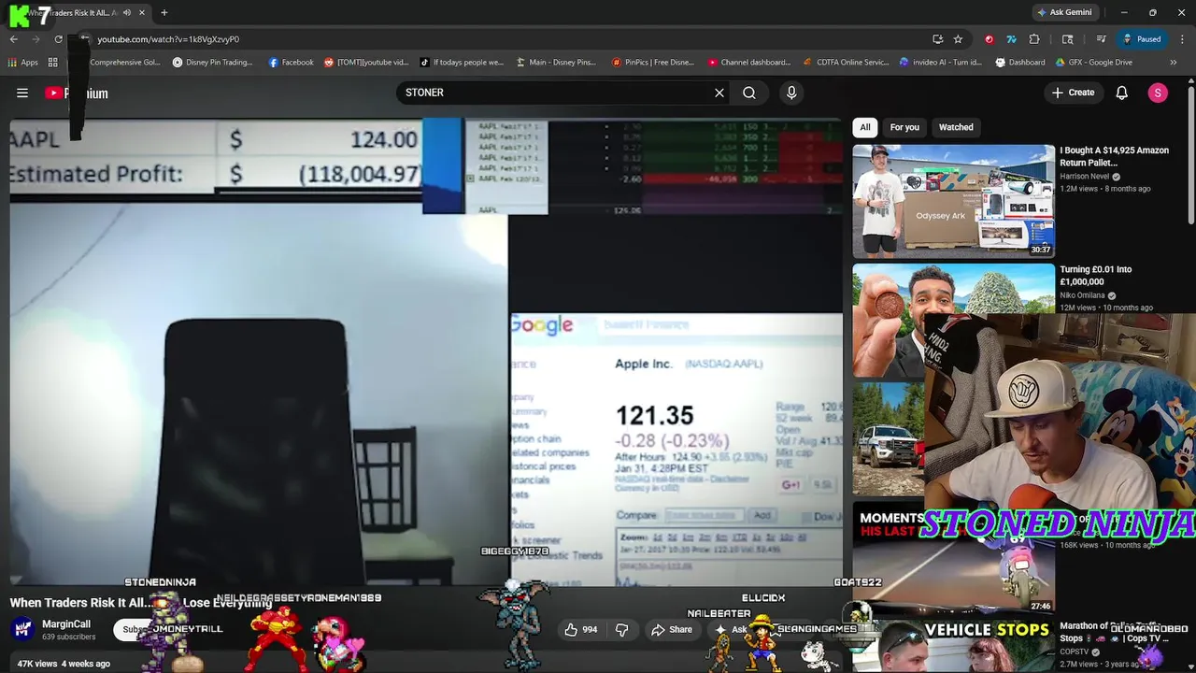
Task: Open Chrome's three-dot menu
Action: (1181, 39)
